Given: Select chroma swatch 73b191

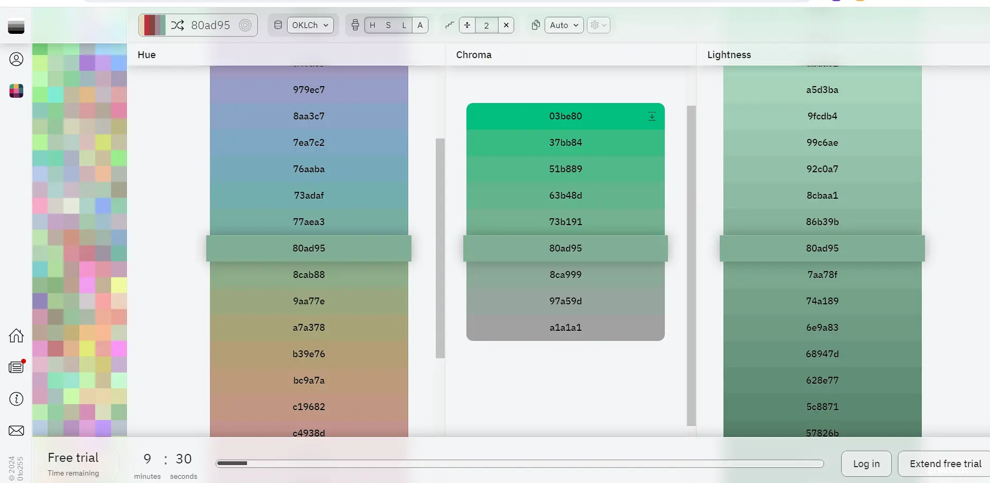Looking at the screenshot, I should [x=565, y=222].
